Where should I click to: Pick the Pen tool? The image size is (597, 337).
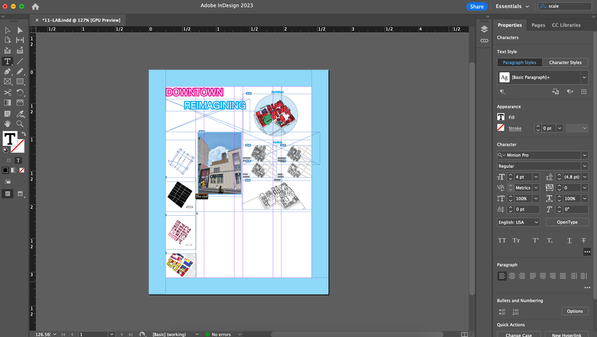tap(7, 71)
